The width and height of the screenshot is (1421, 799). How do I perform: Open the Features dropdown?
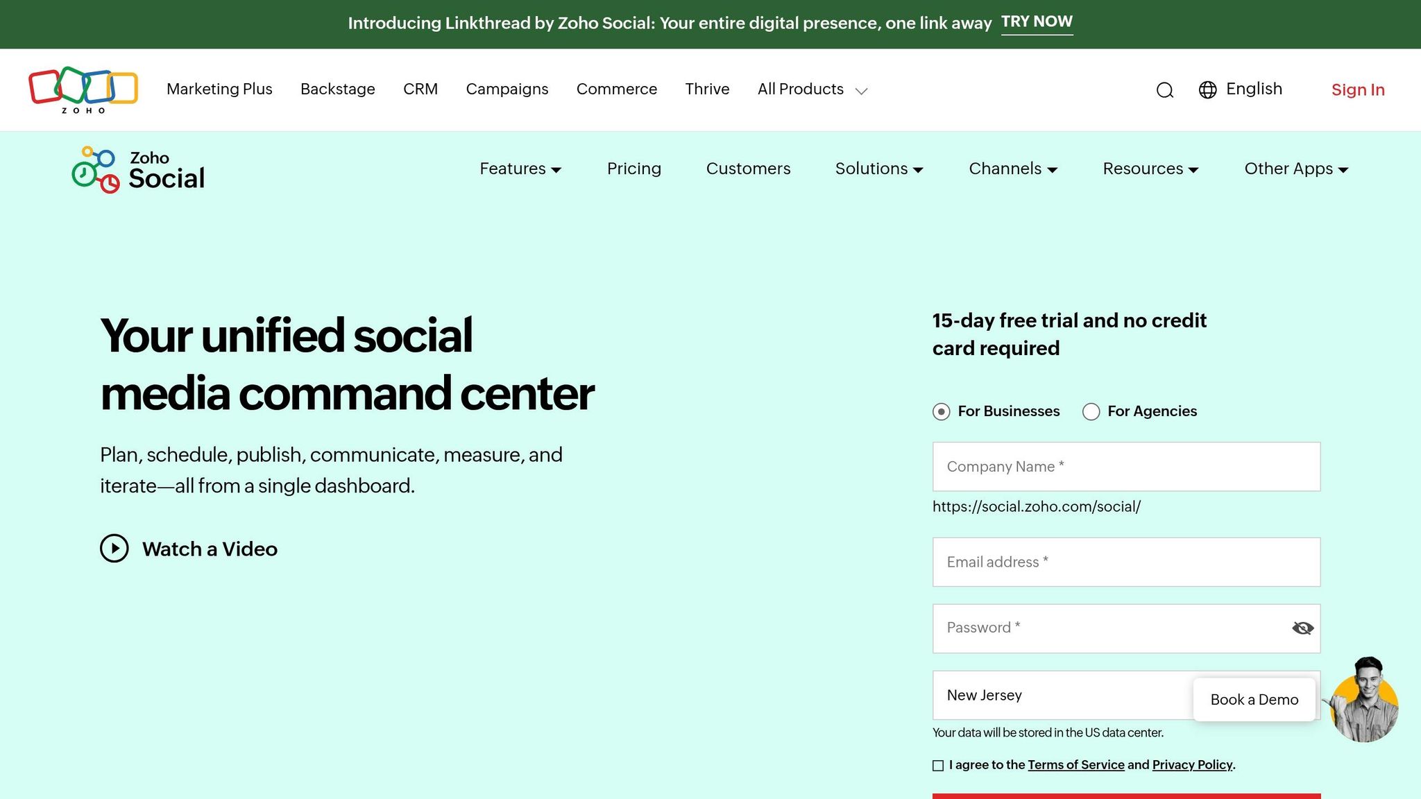pyautogui.click(x=520, y=169)
